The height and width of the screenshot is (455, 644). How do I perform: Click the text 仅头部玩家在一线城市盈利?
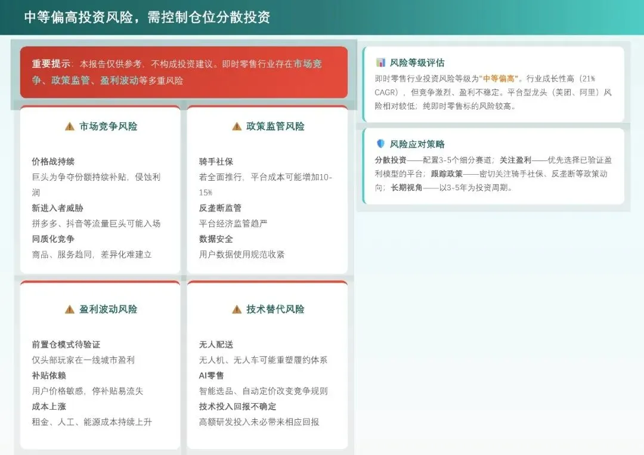coord(83,360)
